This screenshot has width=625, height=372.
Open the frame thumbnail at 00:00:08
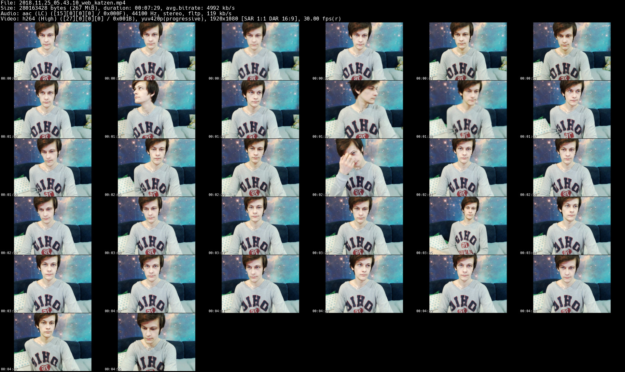(x=52, y=51)
